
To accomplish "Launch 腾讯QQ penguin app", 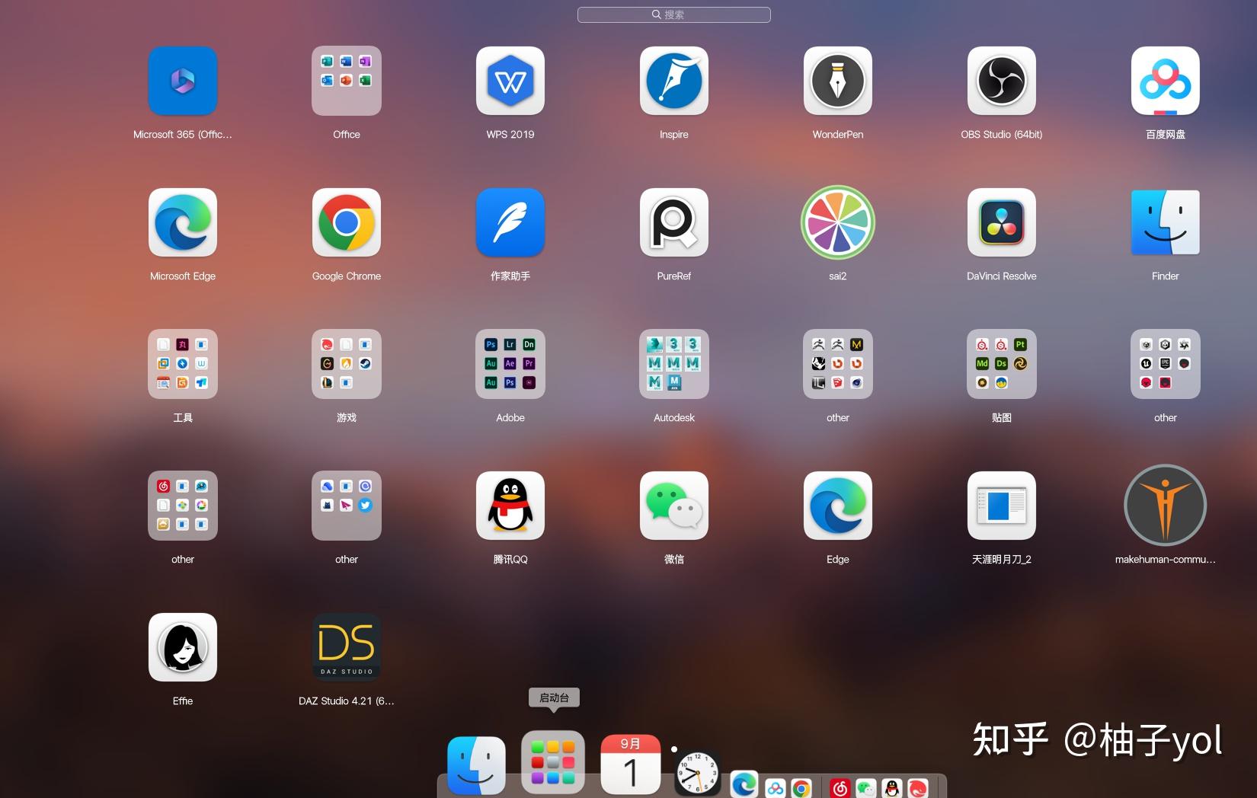I will [510, 506].
